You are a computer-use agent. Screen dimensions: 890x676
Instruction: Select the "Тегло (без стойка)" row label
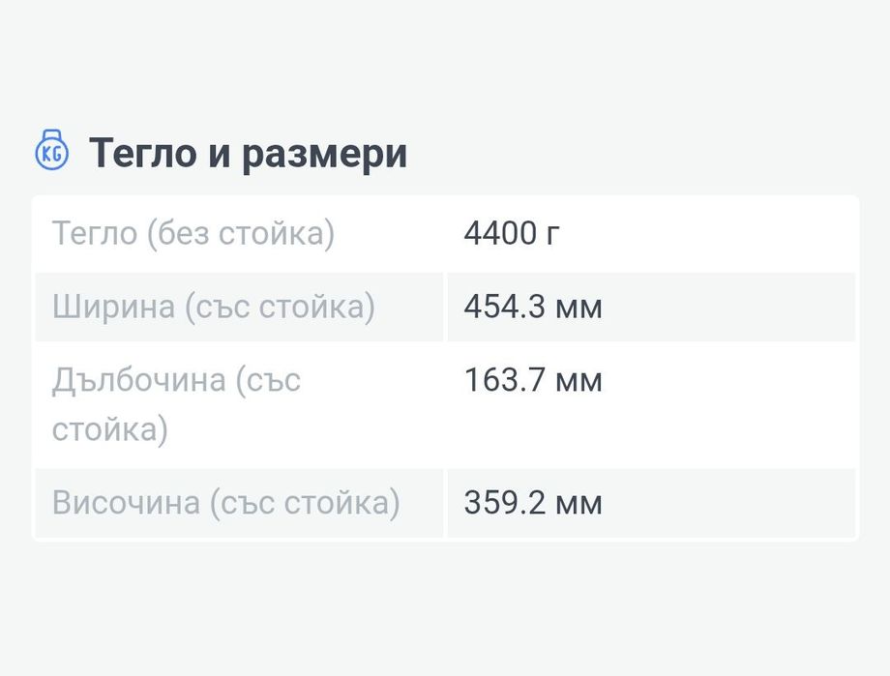click(x=193, y=233)
